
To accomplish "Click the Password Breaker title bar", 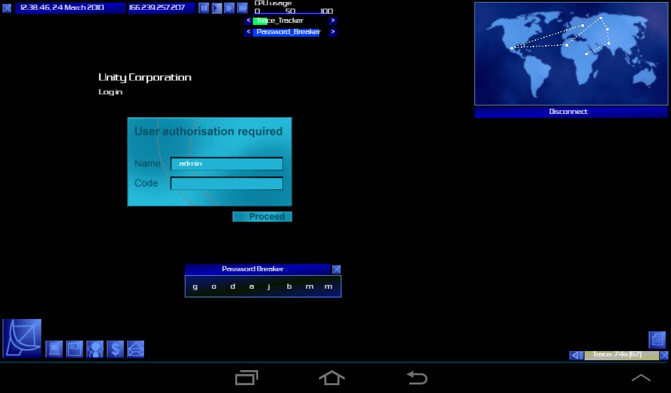I will pos(258,269).
